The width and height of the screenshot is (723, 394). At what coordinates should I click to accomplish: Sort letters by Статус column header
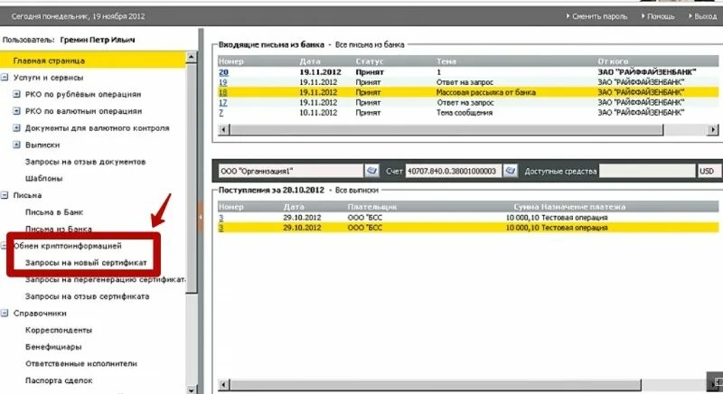coord(370,61)
